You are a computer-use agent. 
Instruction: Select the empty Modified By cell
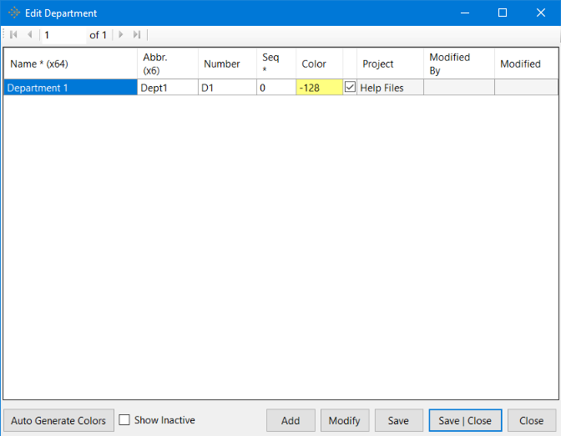click(459, 88)
